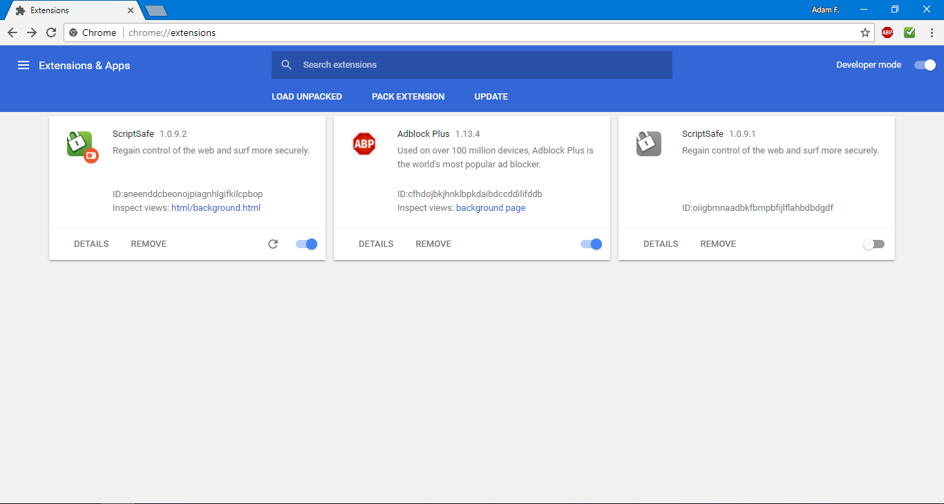Viewport: 944px width, 504px height.
Task: Click the Adam F. profile name
Action: pyautogui.click(x=826, y=9)
